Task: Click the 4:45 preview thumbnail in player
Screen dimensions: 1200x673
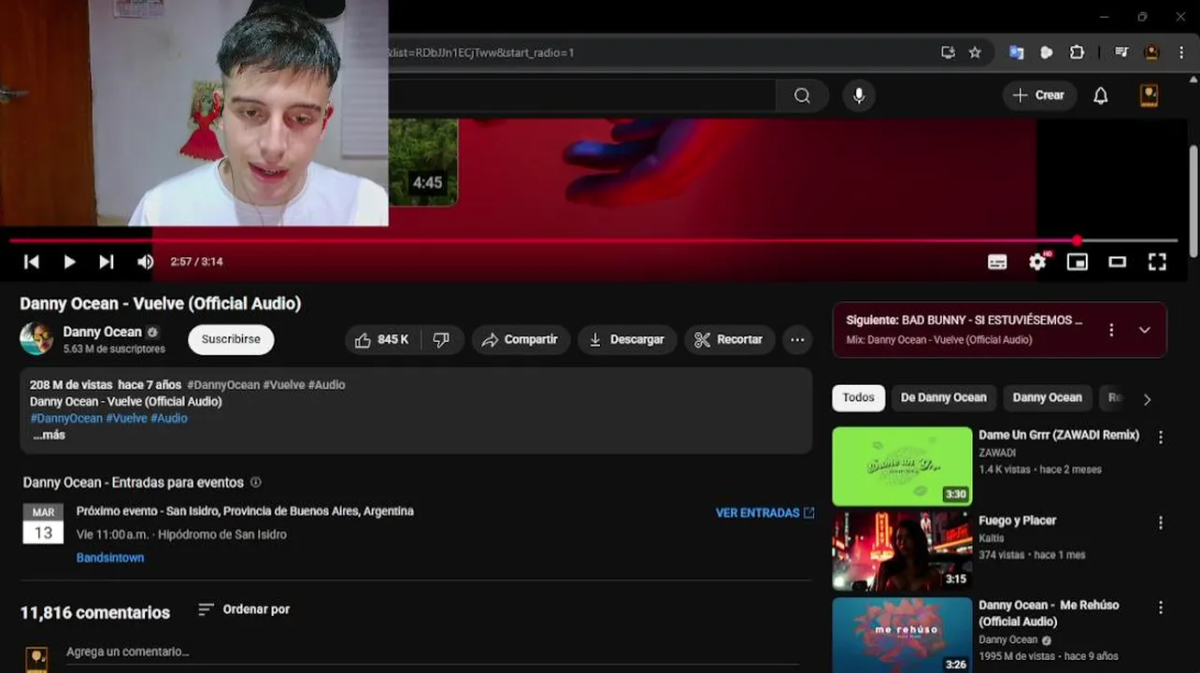Action: click(x=422, y=163)
